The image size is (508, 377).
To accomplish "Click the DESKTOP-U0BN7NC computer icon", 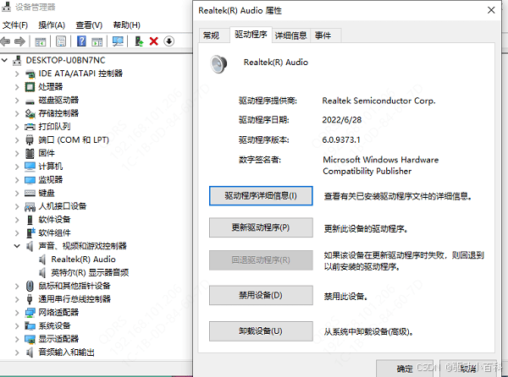I will [17, 61].
